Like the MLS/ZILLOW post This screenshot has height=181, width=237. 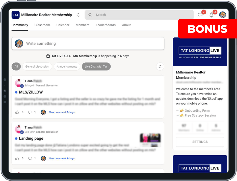click(17, 112)
